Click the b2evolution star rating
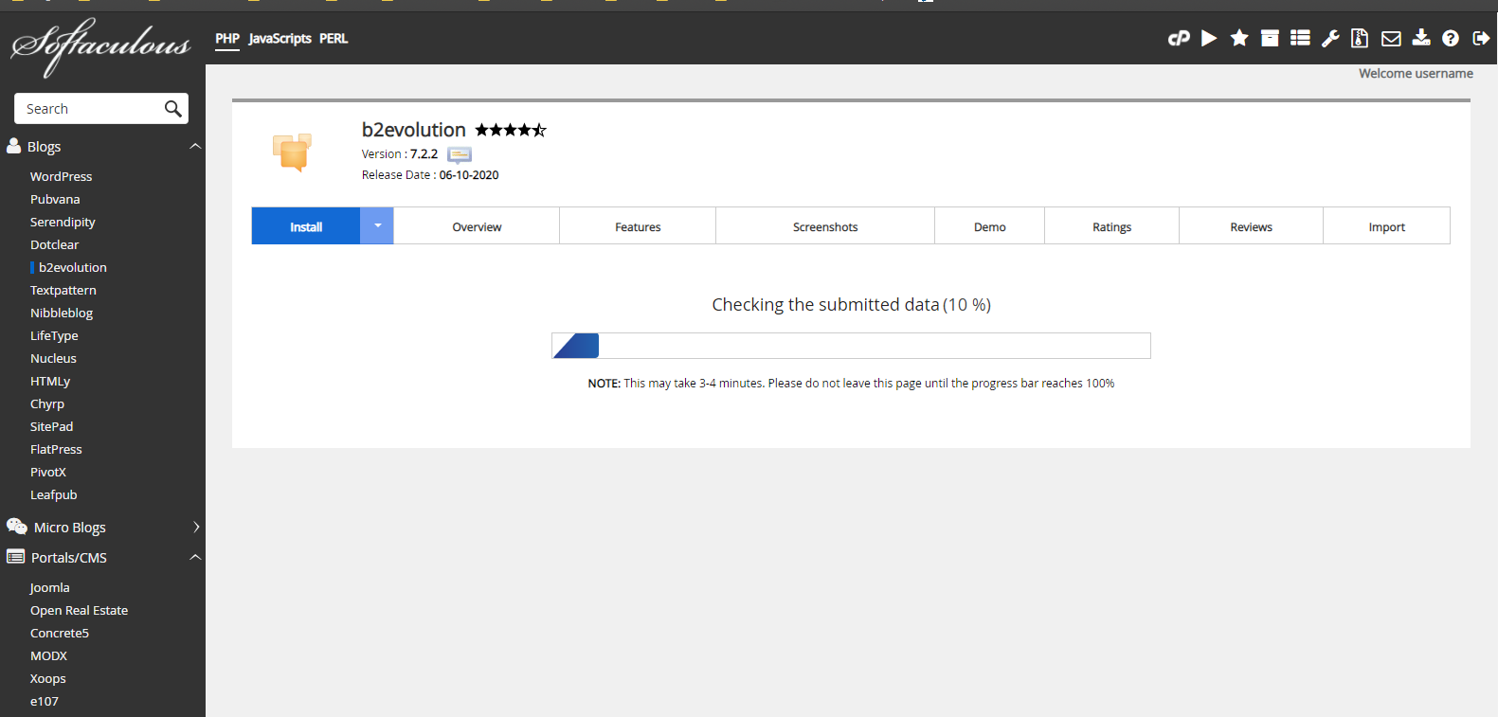This screenshot has height=717, width=1498. (x=511, y=130)
